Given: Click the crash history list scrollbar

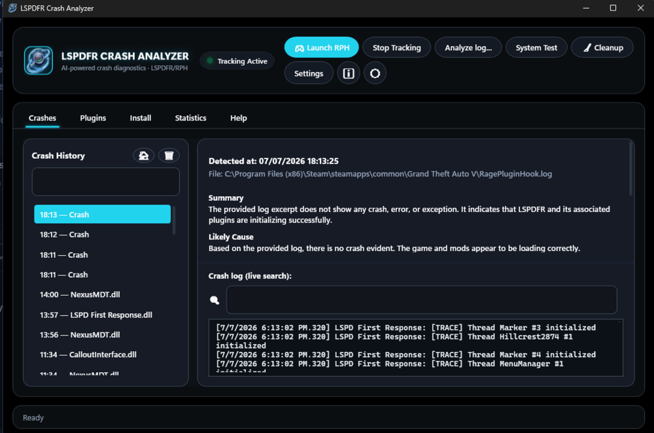Looking at the screenshot, I should (174, 220).
